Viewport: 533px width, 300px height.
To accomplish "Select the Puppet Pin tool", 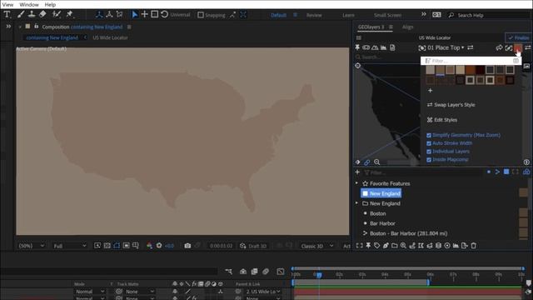I will pos(70,14).
